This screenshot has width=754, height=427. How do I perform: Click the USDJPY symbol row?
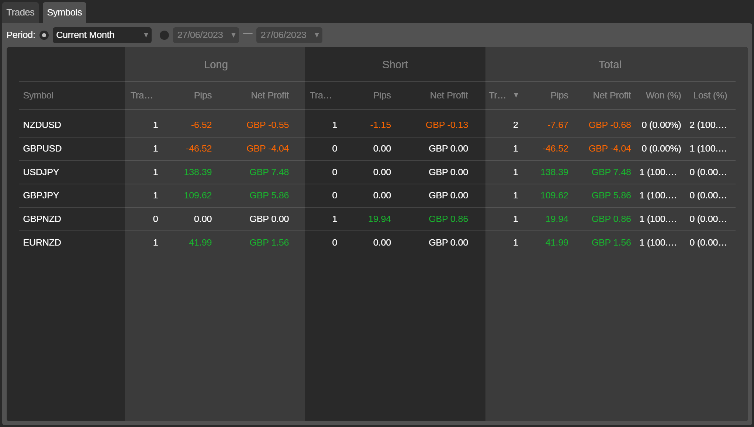[x=41, y=172]
